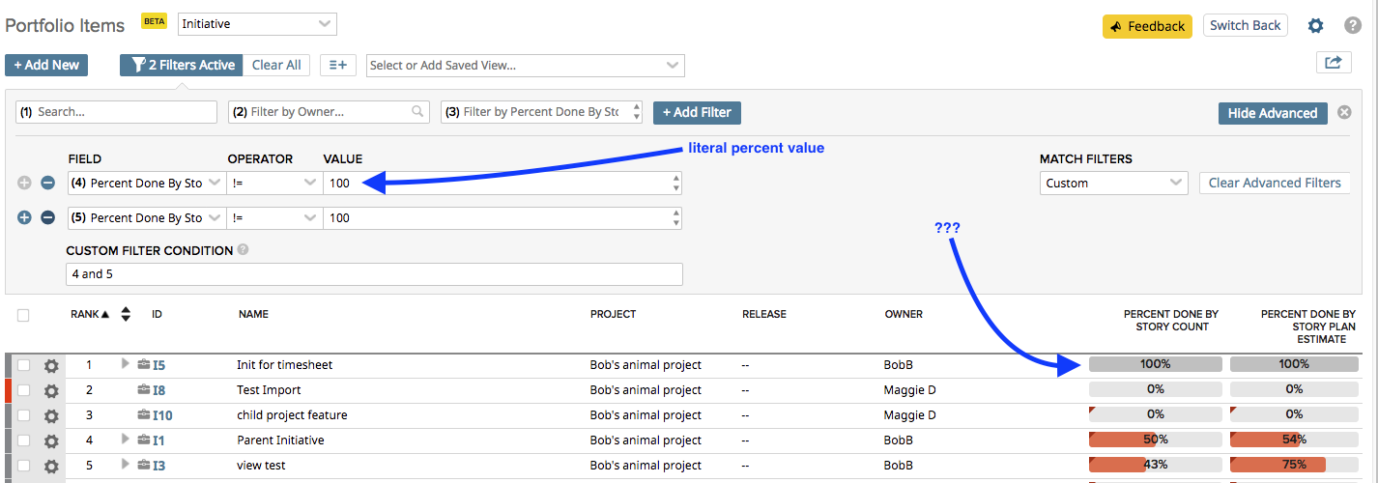Select all rows with header checkbox
The height and width of the screenshot is (483, 1378).
(x=24, y=315)
